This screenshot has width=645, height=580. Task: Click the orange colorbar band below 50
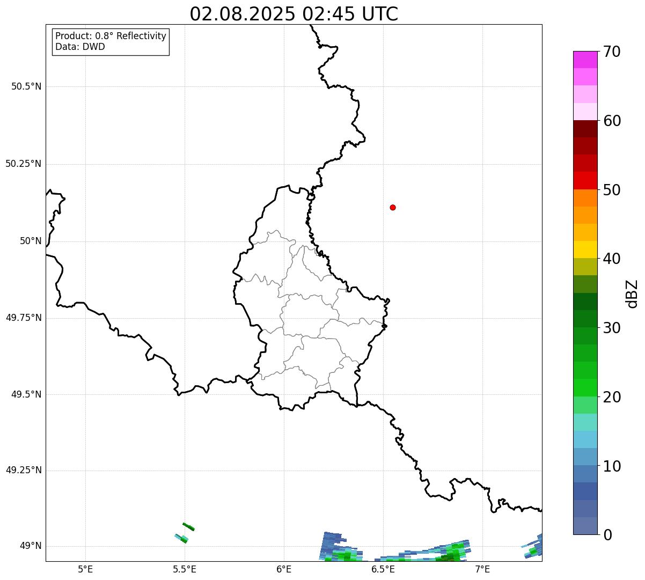pos(585,198)
